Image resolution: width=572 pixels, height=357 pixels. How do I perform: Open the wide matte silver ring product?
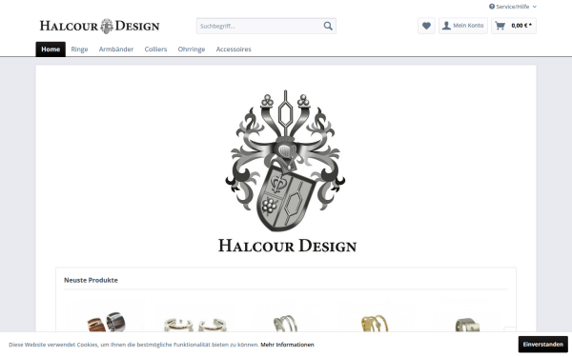coord(467,325)
